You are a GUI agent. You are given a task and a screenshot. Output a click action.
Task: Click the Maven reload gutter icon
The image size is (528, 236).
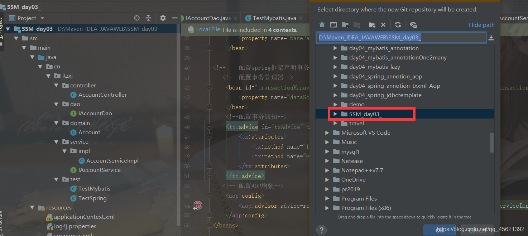(x=197, y=206)
